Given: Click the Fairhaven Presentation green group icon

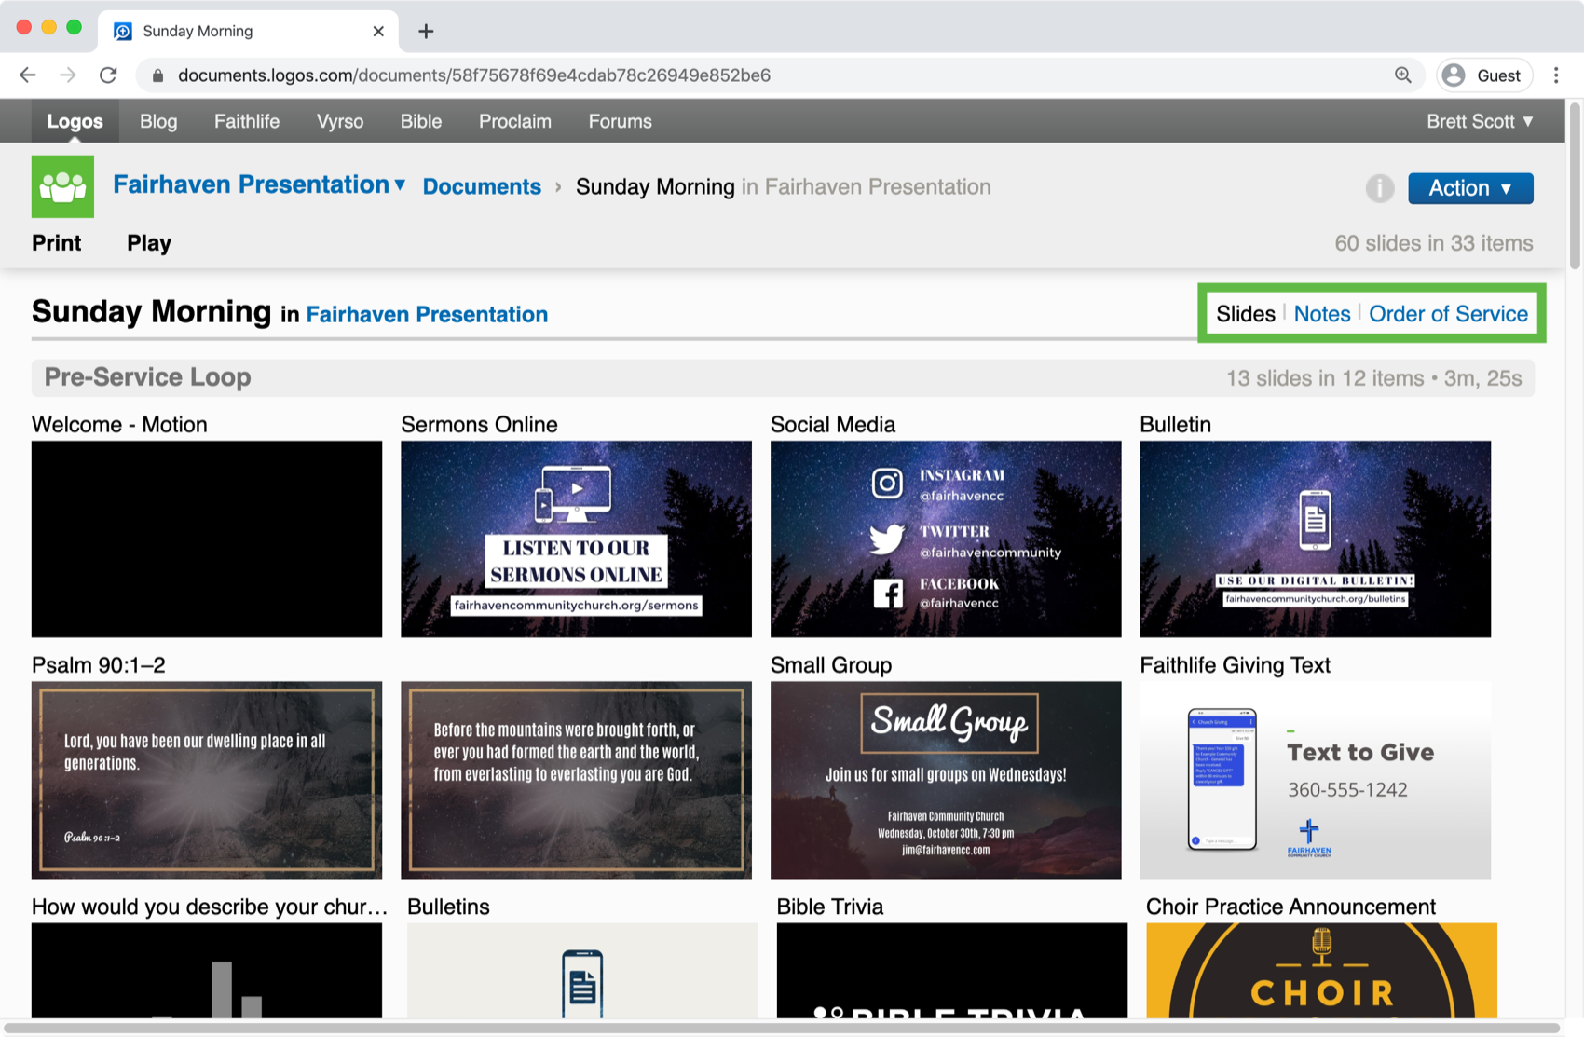Looking at the screenshot, I should pyautogui.click(x=62, y=186).
